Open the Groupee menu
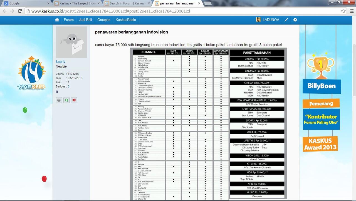356x201 pixels. (104, 20)
